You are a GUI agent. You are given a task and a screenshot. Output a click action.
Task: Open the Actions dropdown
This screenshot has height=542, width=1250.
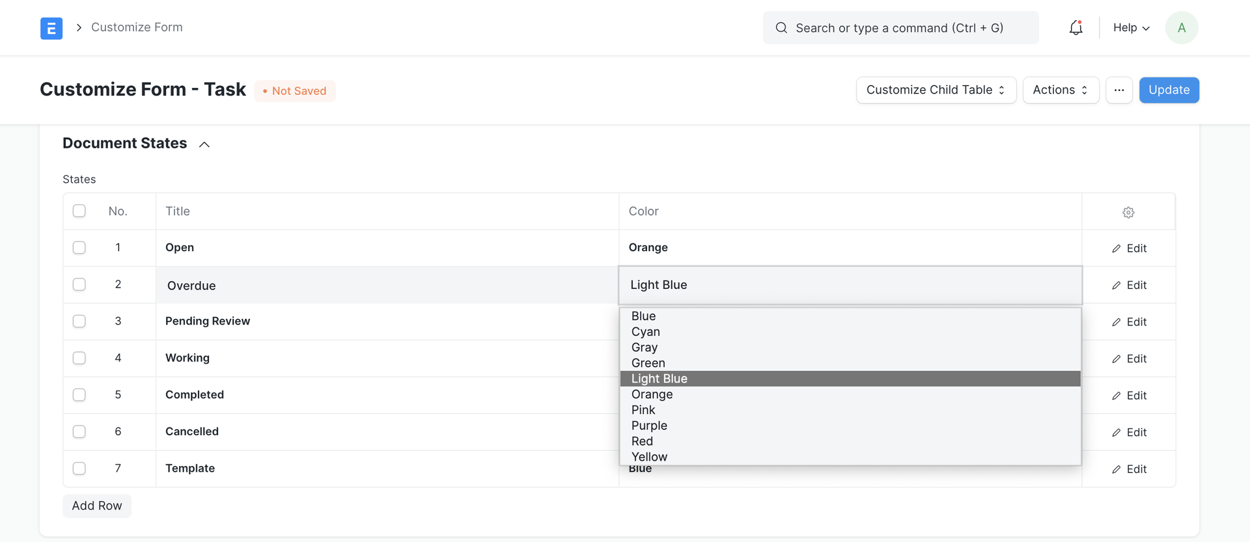[x=1060, y=90]
